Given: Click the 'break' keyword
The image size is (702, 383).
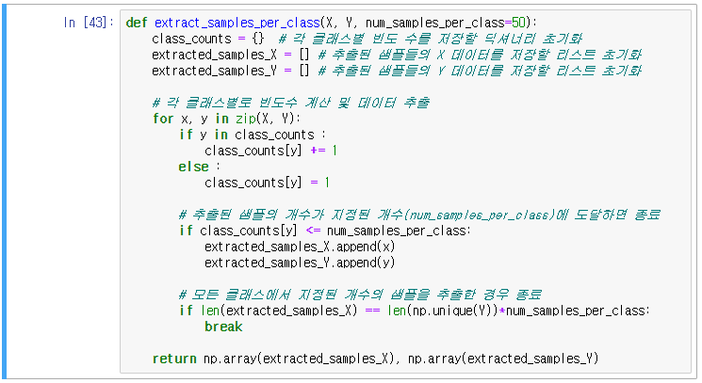Looking at the screenshot, I should click(223, 327).
